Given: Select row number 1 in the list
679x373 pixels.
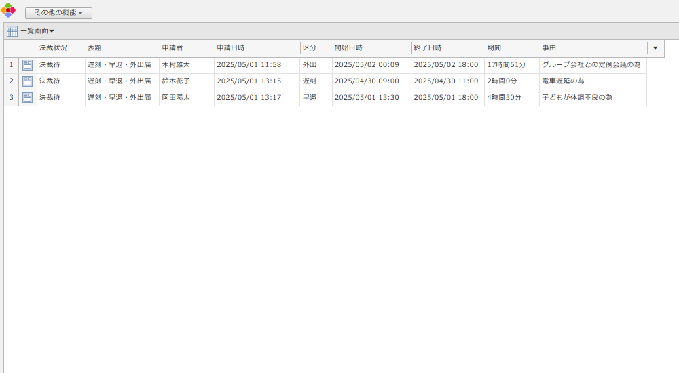Looking at the screenshot, I should click(x=11, y=65).
